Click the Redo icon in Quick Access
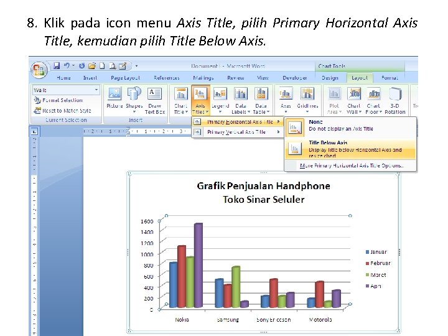This screenshot has height=336, width=448. point(82,66)
